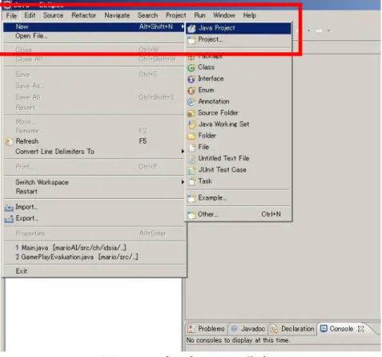Click the Project... wizard icon

click(191, 40)
